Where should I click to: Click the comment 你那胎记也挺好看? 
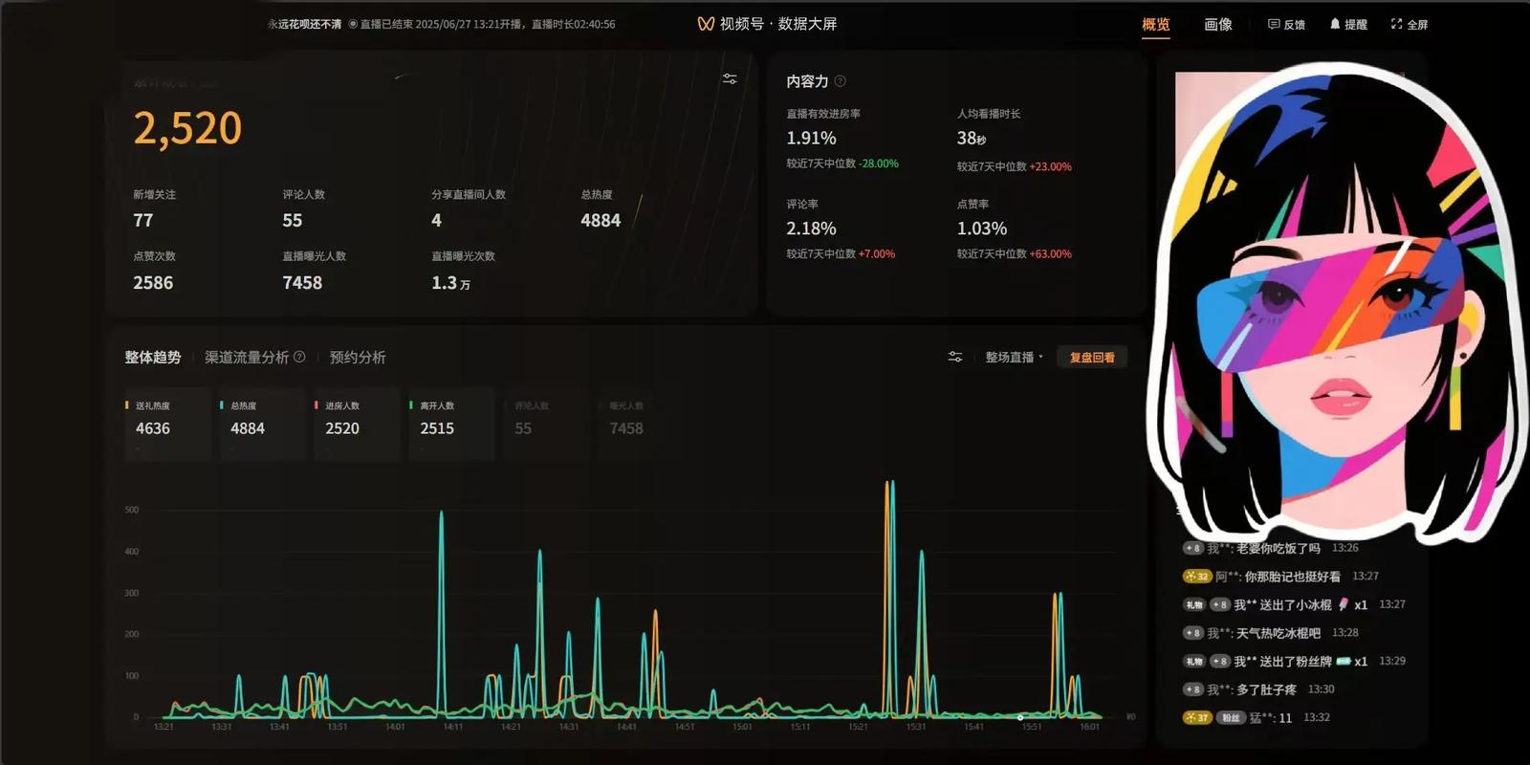coord(1292,577)
